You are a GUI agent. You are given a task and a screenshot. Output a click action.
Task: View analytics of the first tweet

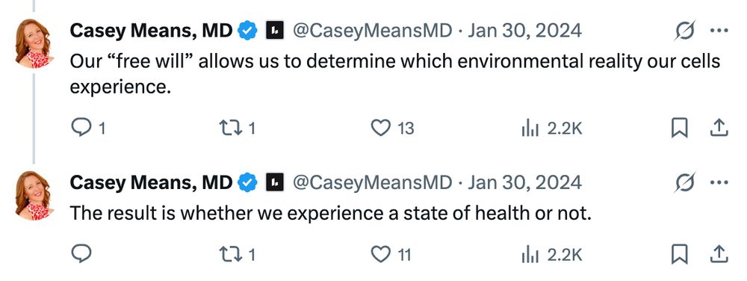530,128
